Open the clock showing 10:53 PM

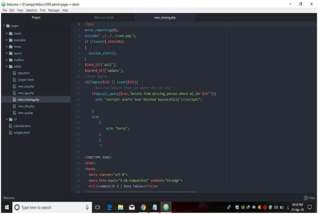[x=298, y=207]
